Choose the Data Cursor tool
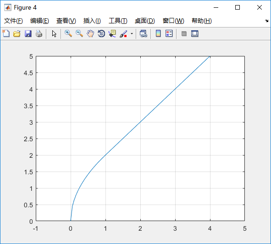Screen dimensions: 271x244 pos(112,33)
